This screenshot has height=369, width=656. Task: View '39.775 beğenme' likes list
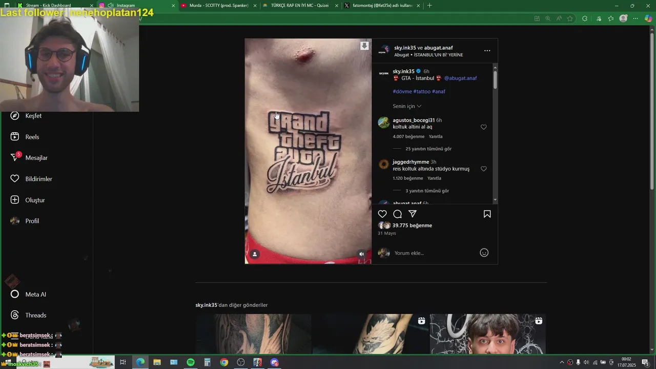click(412, 225)
